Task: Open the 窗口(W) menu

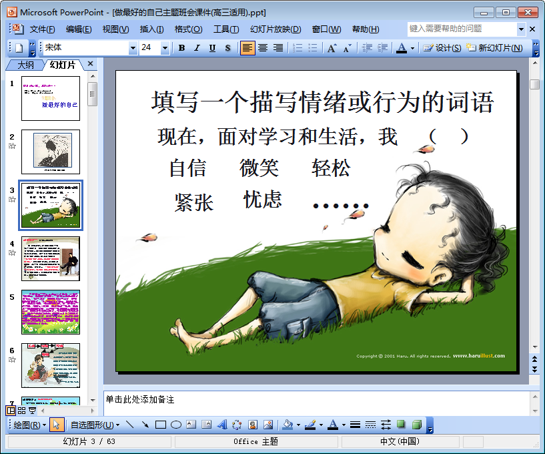Action: click(x=326, y=29)
